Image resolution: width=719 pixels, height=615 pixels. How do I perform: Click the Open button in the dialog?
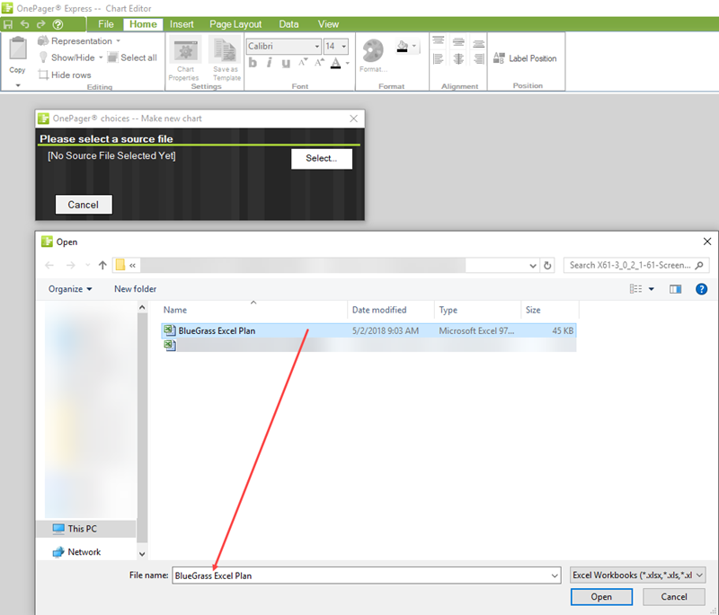601,596
